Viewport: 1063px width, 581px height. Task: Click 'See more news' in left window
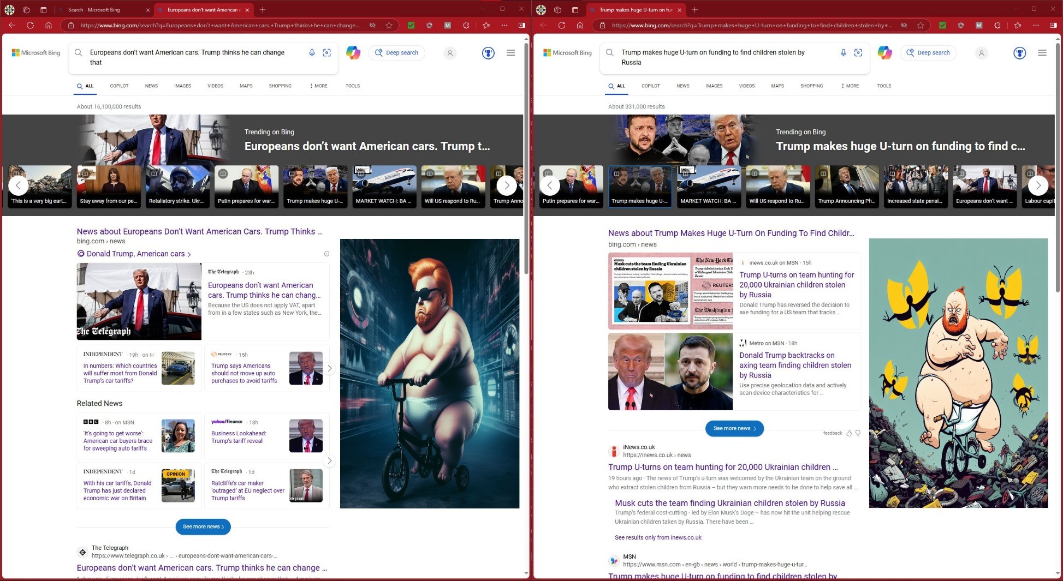pyautogui.click(x=203, y=526)
